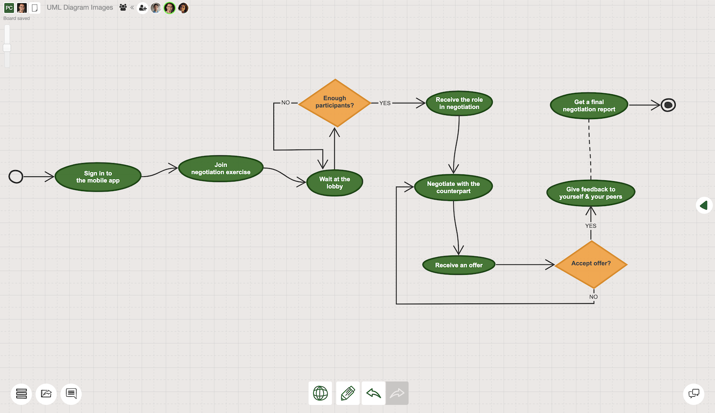The height and width of the screenshot is (413, 715).
Task: Select the pencil drawing tool
Action: coord(348,393)
